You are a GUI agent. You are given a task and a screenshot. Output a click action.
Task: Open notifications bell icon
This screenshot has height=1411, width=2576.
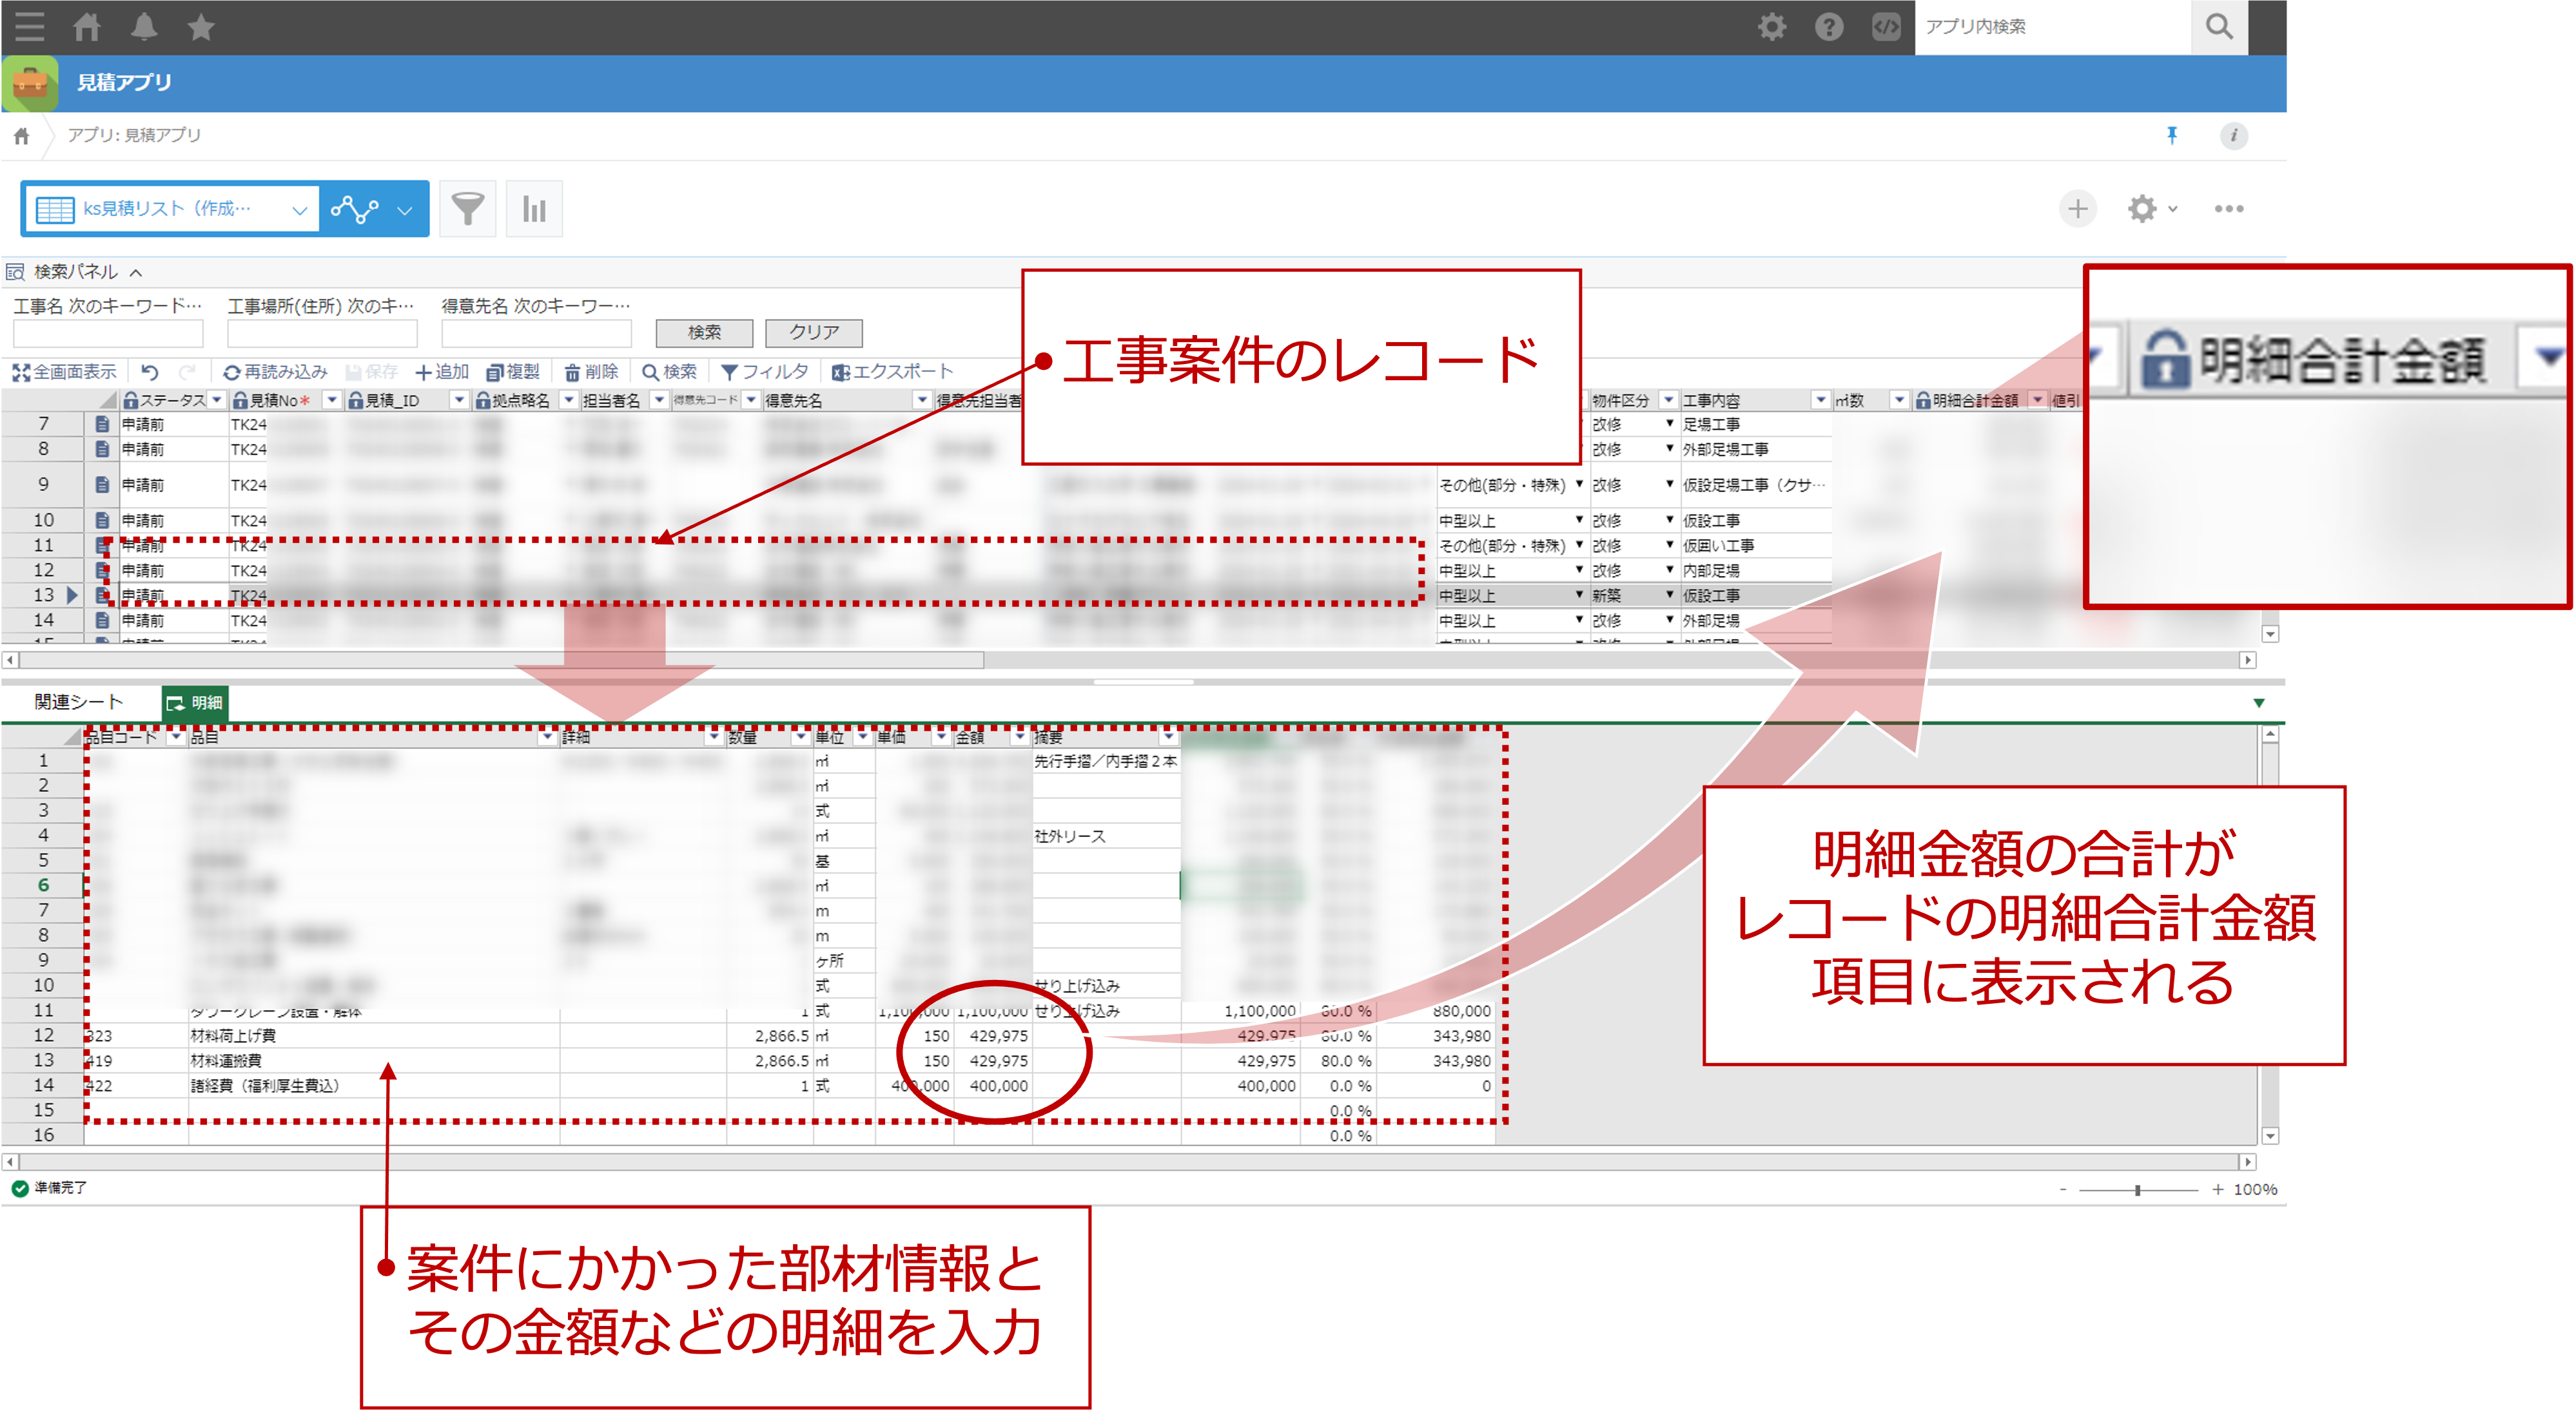[x=144, y=27]
